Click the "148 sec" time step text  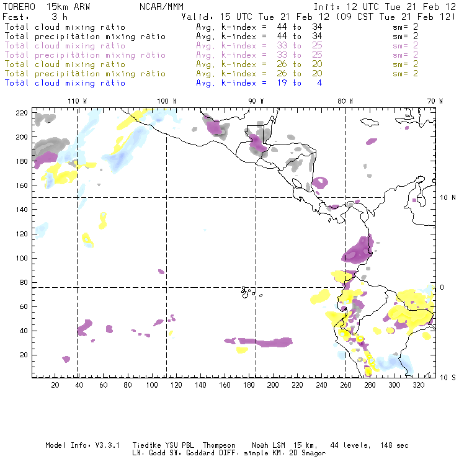(394, 445)
